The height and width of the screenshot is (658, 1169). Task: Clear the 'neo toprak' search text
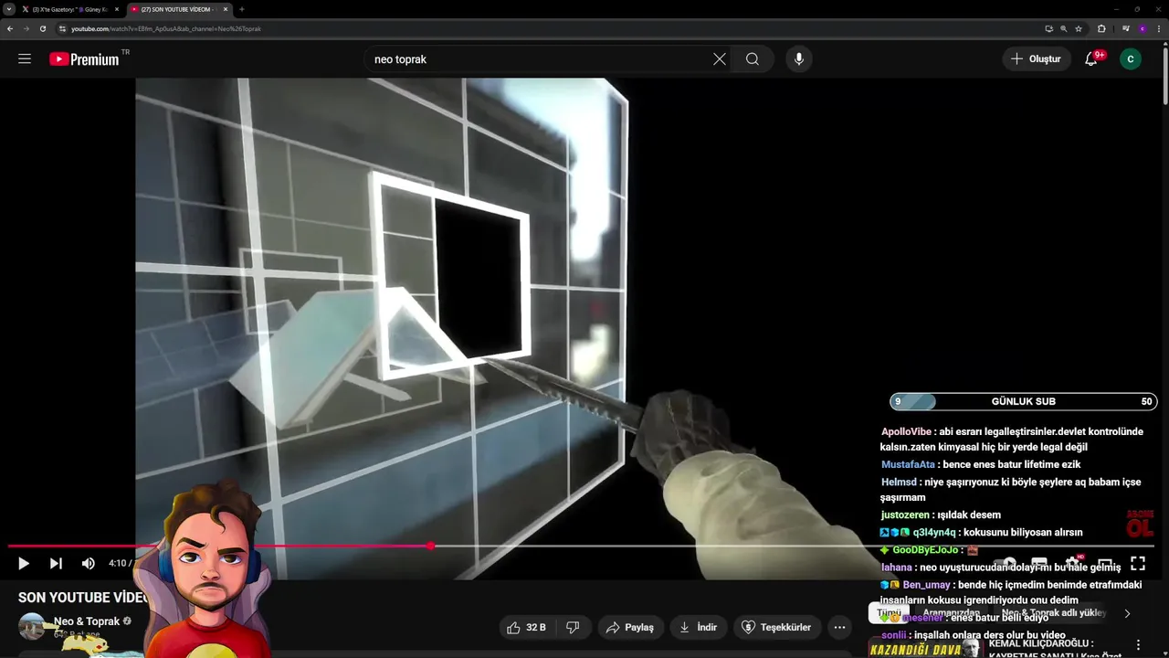coord(720,58)
